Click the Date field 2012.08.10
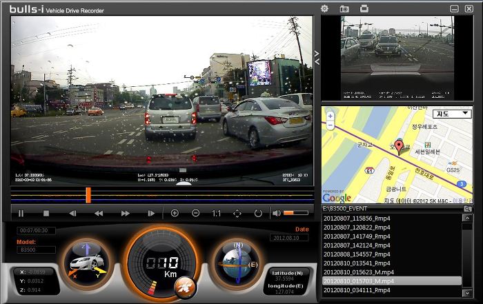The height and width of the screenshot is (304, 483). [289, 238]
